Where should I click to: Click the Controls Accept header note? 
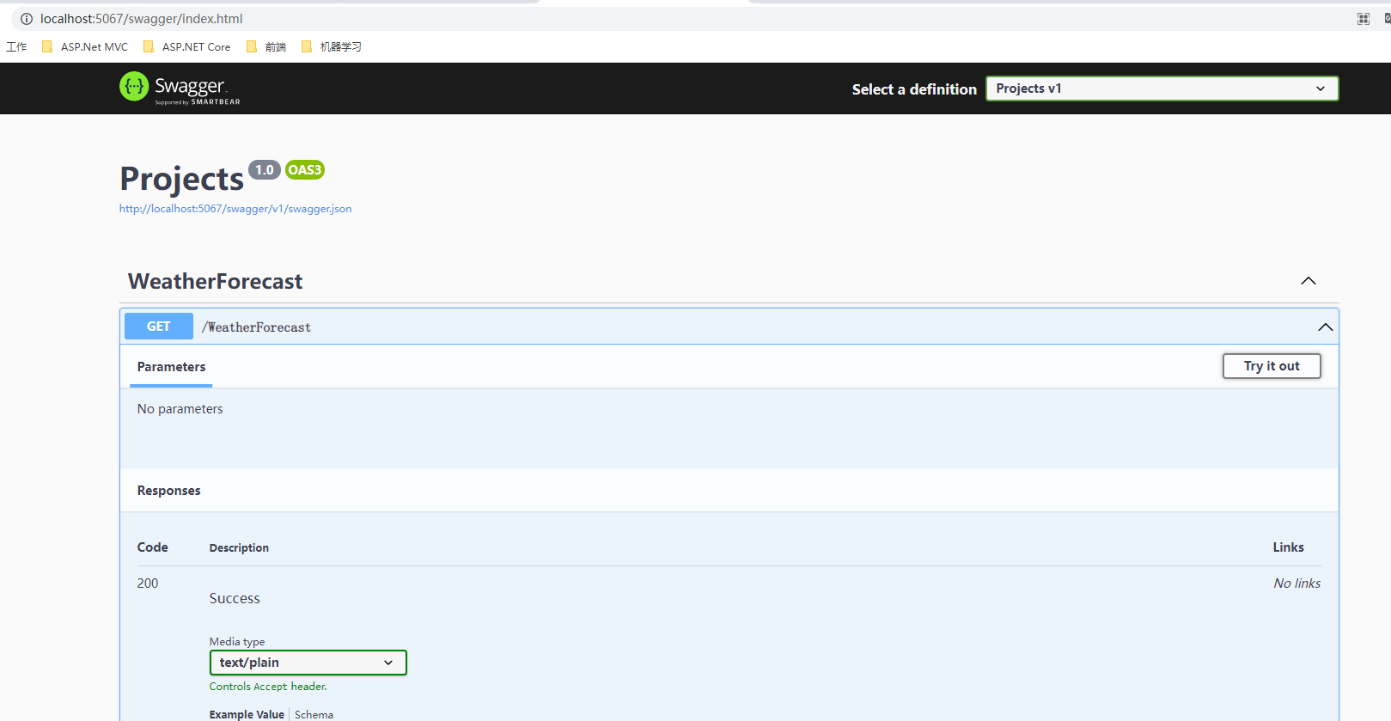pyautogui.click(x=268, y=687)
